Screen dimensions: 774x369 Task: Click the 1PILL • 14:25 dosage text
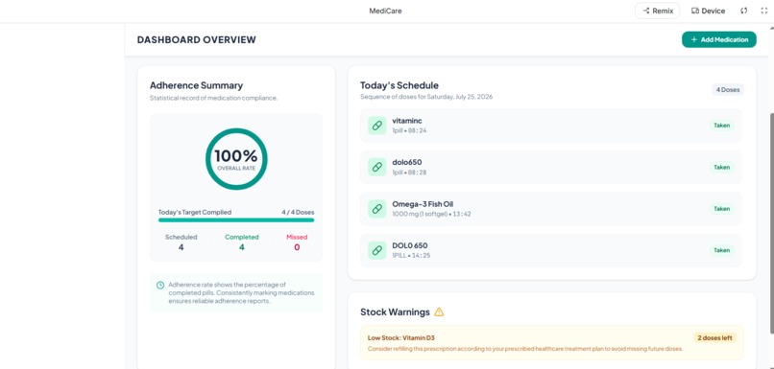(411, 256)
